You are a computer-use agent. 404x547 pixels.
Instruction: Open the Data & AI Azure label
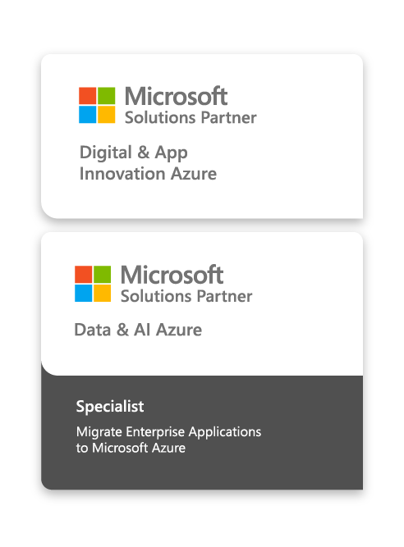tap(138, 330)
